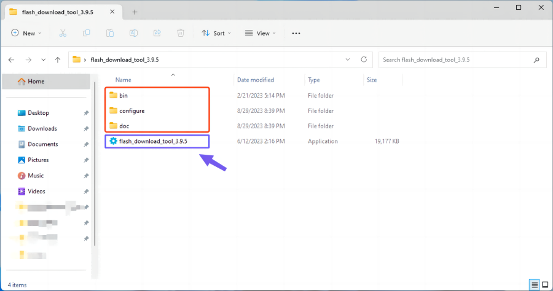Sort files by Date modified column

pos(256,80)
